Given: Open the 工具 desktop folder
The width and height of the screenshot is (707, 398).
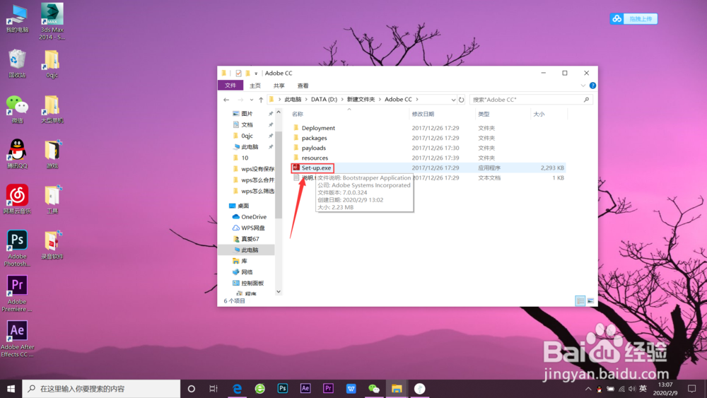Looking at the screenshot, I should tap(52, 199).
